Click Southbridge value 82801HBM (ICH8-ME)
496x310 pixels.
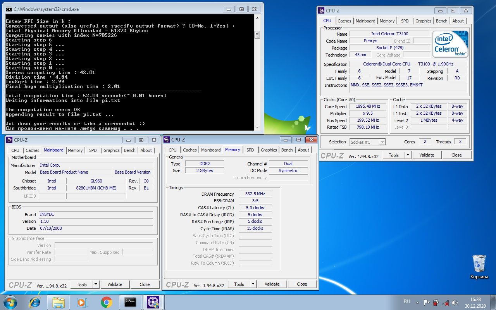click(96, 188)
